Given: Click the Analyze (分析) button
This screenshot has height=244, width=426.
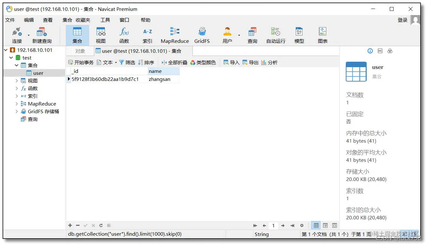Looking at the screenshot, I should [x=269, y=62].
